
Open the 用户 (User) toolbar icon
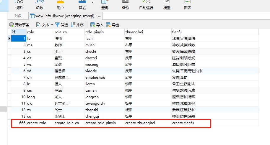tap(60, 5)
